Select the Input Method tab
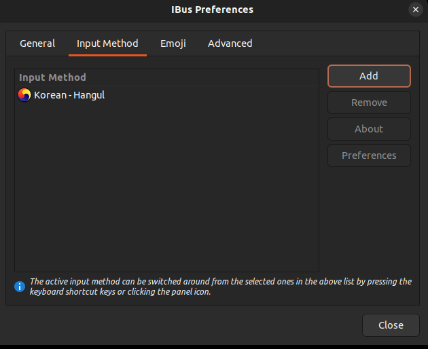The image size is (428, 349). tap(107, 43)
